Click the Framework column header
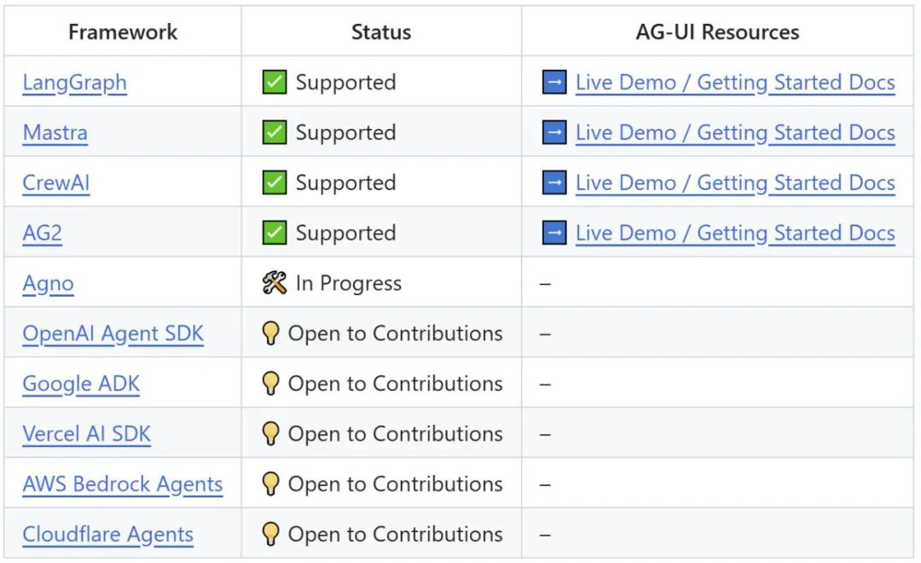This screenshot has height=563, width=921. point(123,32)
